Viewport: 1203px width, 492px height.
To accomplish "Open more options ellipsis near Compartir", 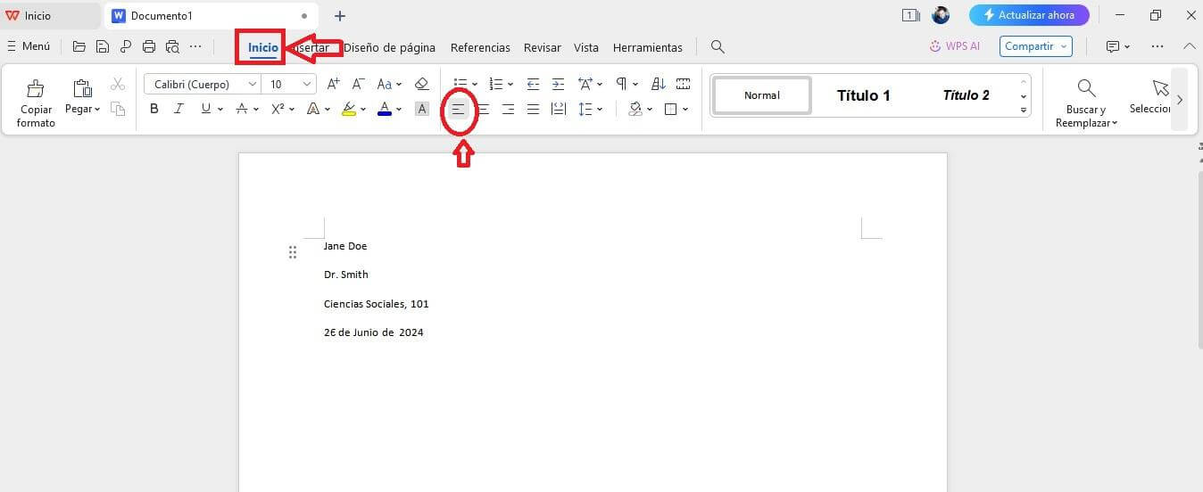I will 1157,46.
